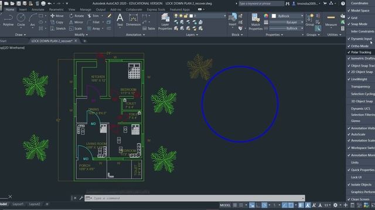Expand the Layers panel dropdown

pos(192,35)
